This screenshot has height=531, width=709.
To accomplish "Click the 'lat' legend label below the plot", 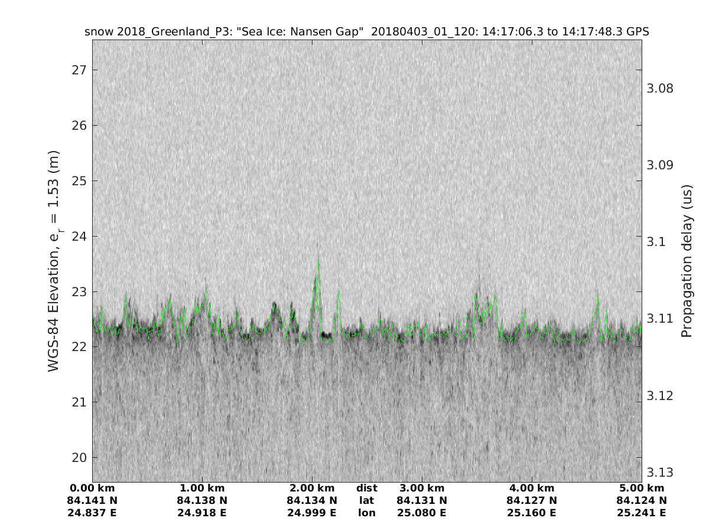I will coord(367,501).
